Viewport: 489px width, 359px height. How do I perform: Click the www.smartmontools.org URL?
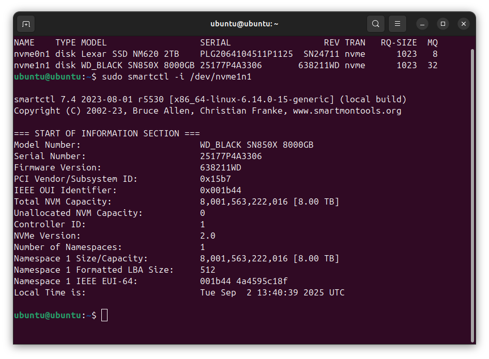(x=347, y=111)
